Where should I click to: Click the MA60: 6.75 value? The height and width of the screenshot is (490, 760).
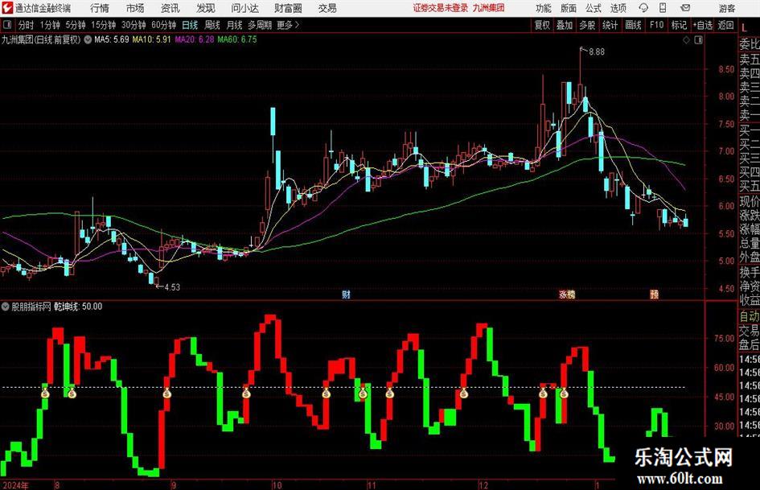(237, 39)
